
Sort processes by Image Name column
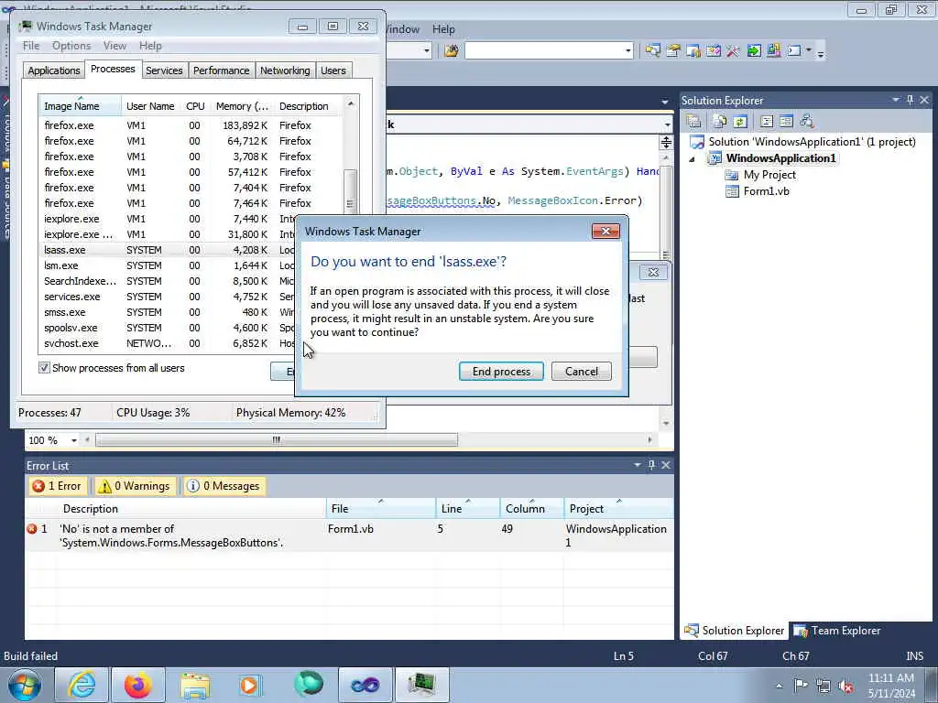pos(81,106)
